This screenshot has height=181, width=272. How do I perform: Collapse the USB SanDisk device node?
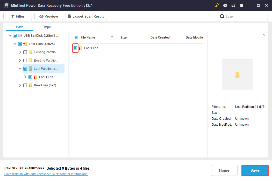(10, 35)
